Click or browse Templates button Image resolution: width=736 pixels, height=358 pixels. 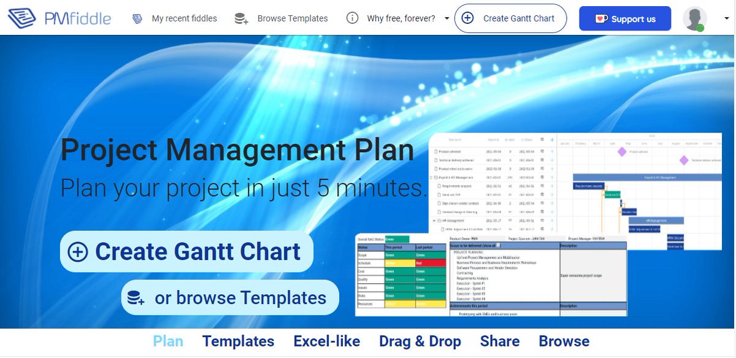point(230,298)
